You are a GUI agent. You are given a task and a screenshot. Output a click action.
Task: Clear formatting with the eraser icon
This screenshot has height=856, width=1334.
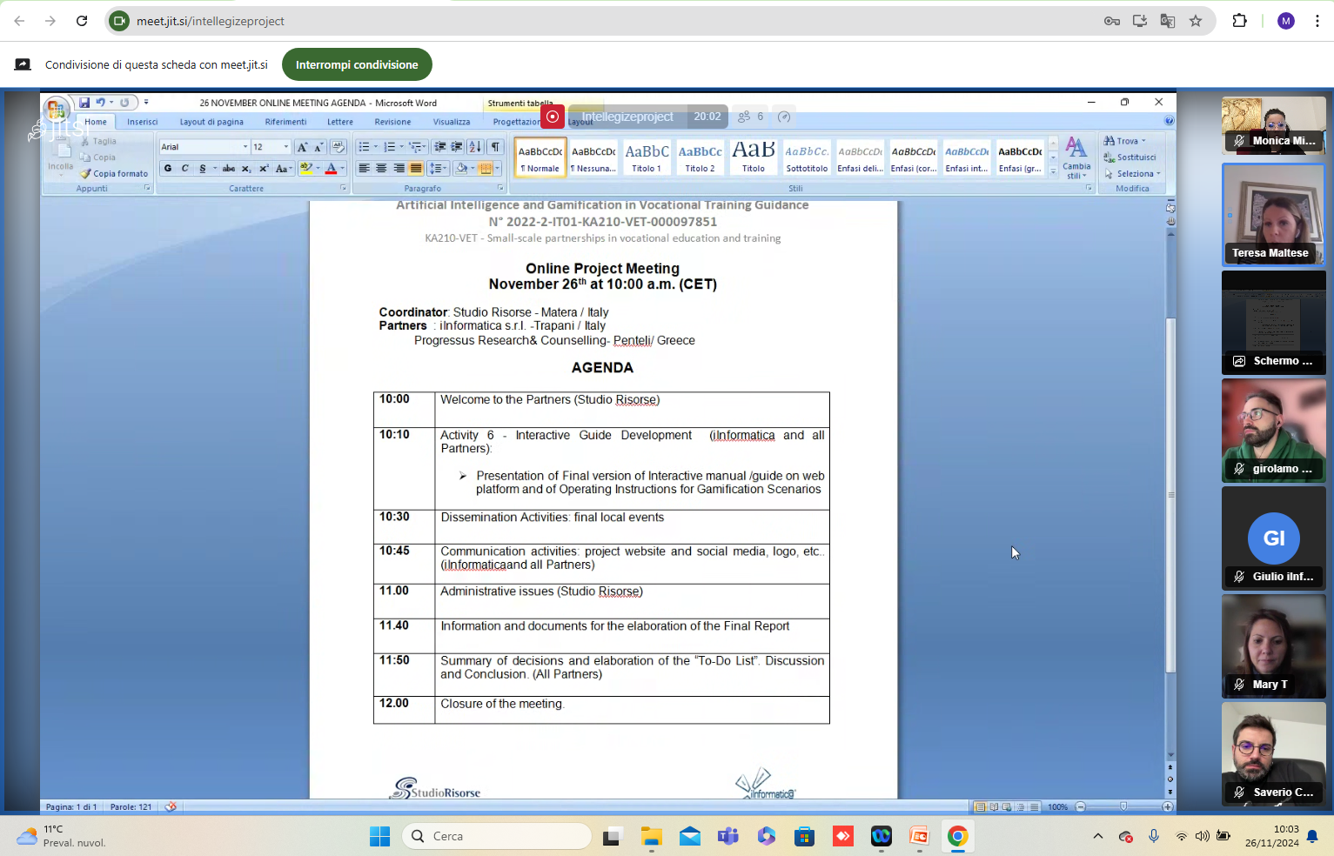pos(339,147)
